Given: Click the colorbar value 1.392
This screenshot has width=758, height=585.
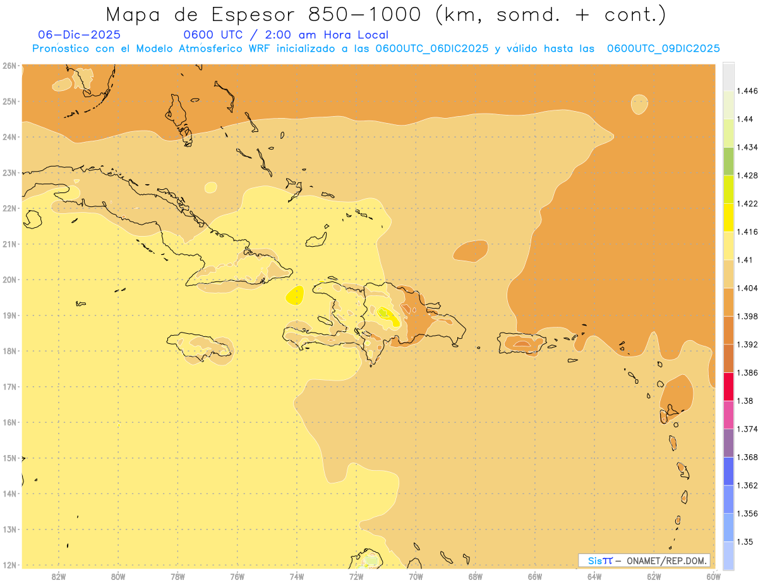Looking at the screenshot, I should click(x=747, y=345).
